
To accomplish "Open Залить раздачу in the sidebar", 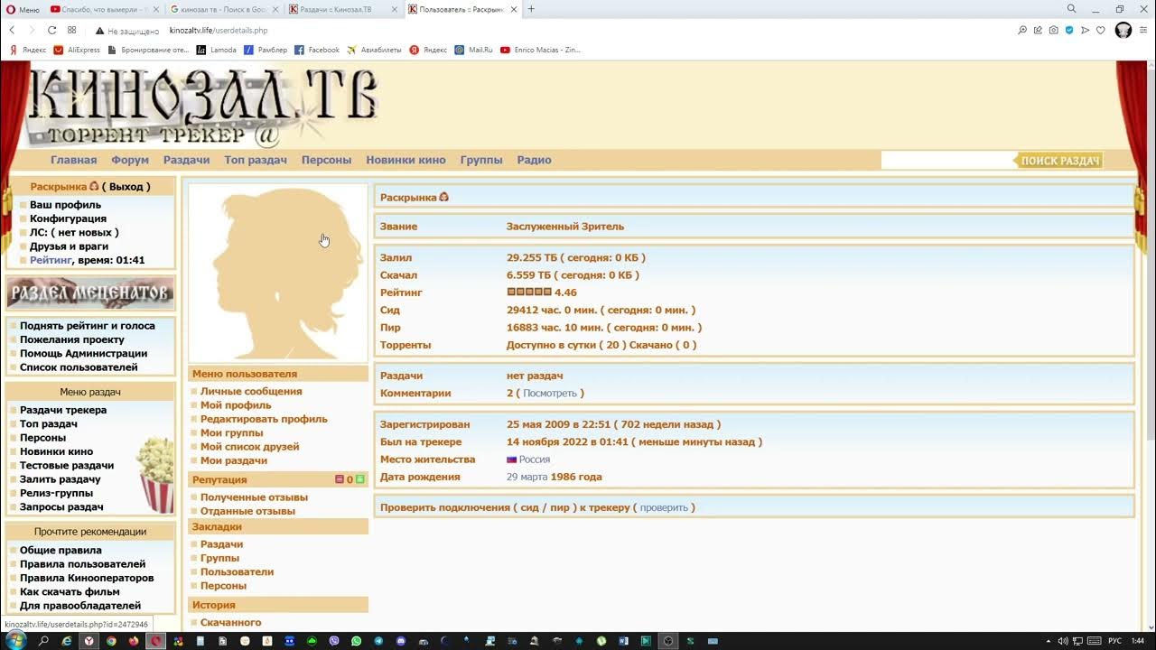I will pos(61,479).
